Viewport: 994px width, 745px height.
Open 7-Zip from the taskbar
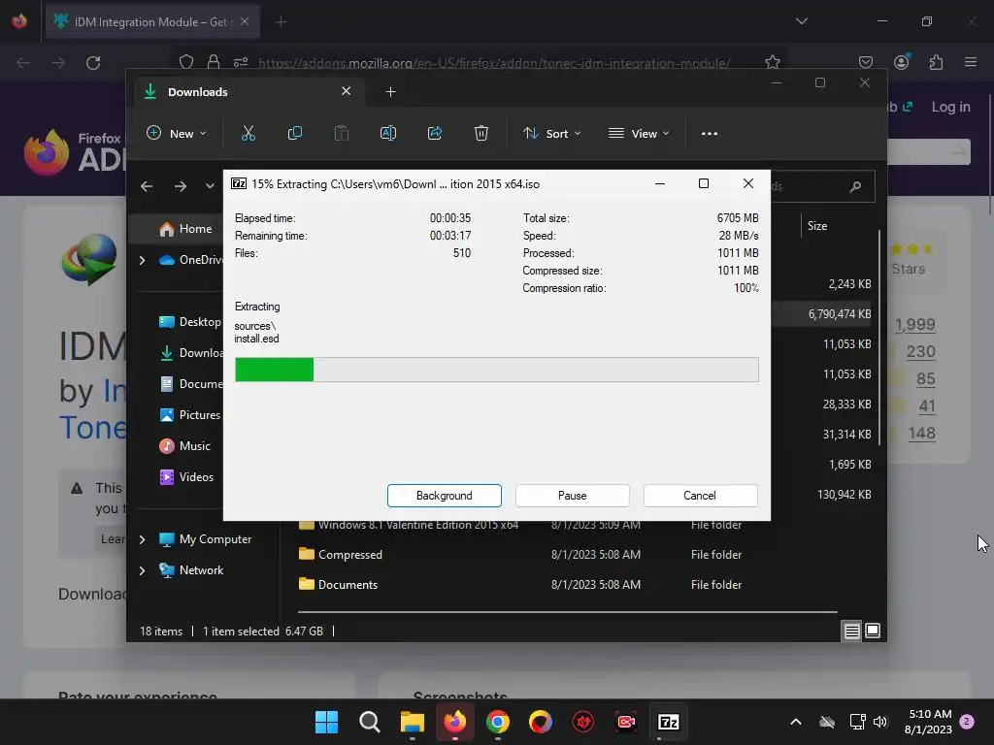point(668,722)
